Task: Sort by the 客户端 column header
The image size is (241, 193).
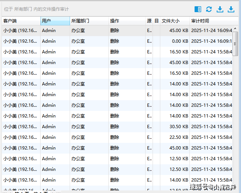Action: (21, 21)
